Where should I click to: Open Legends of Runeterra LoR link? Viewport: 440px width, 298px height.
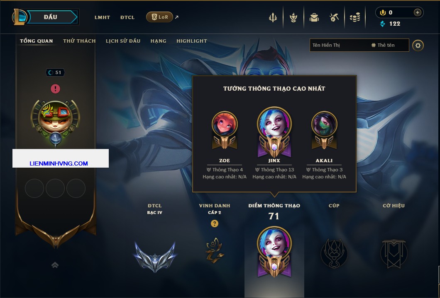click(x=159, y=17)
